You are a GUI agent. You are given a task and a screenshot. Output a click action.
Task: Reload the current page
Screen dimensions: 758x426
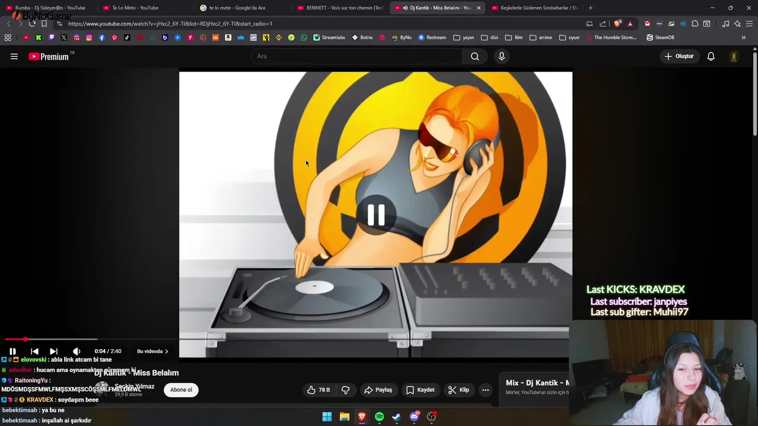(x=32, y=24)
